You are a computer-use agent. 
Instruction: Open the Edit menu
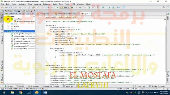8,4
